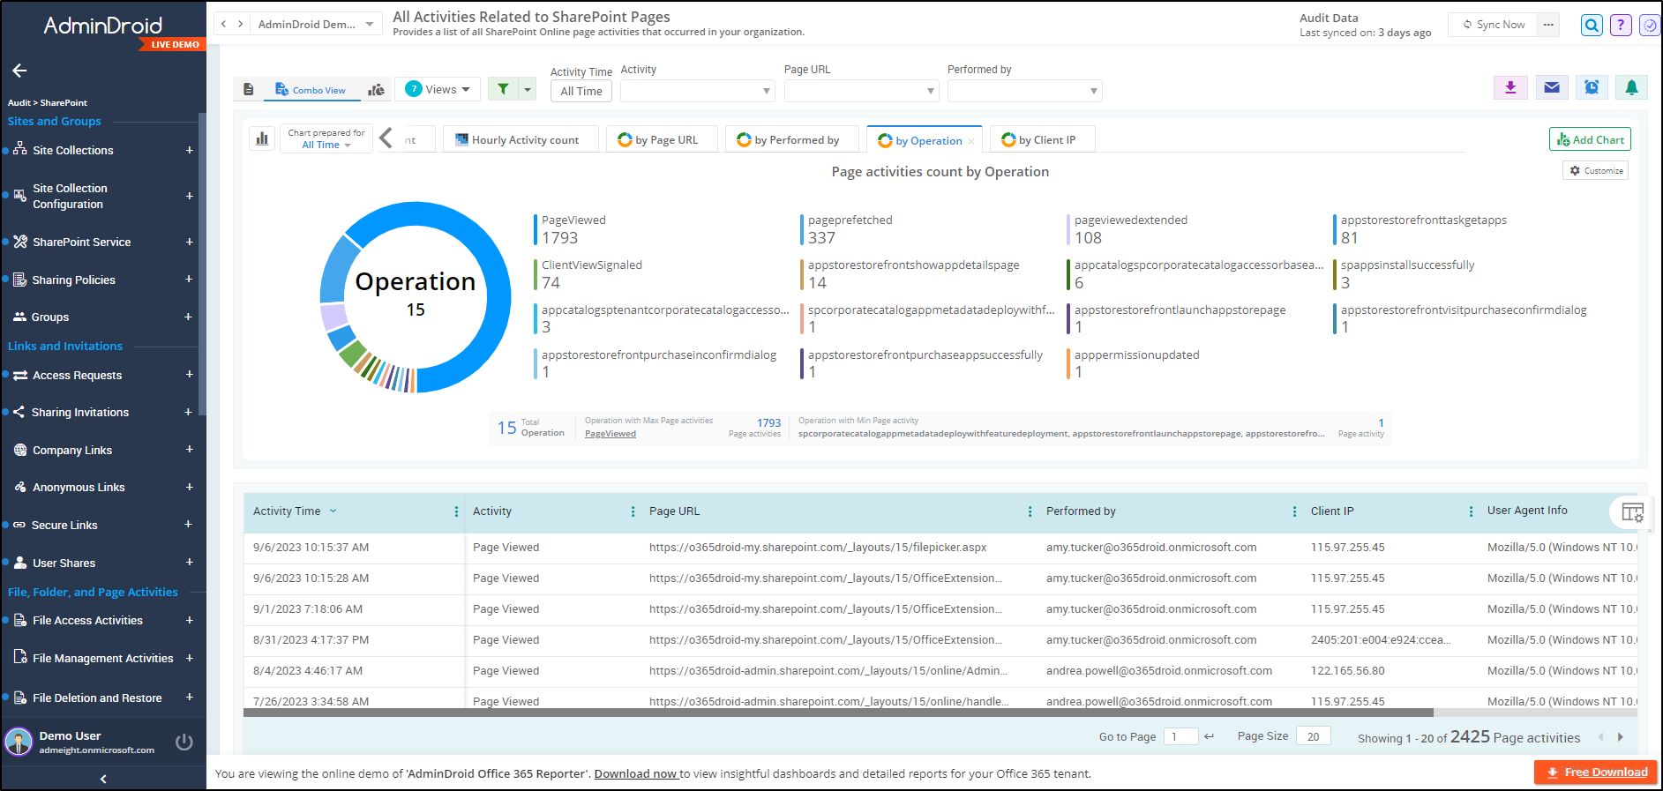Click the PageViewed legend color bar
The image size is (1663, 791).
point(536,229)
